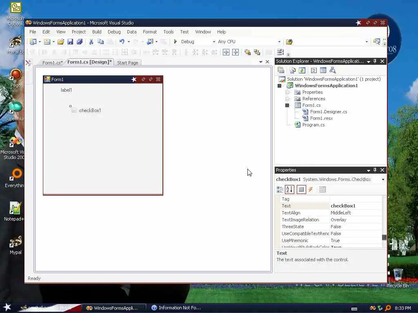
Task: Expand the Properties folder node
Action: 287,92
